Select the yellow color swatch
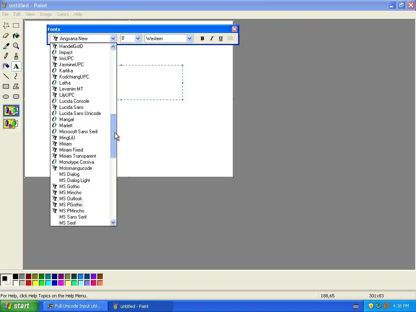 (35, 283)
